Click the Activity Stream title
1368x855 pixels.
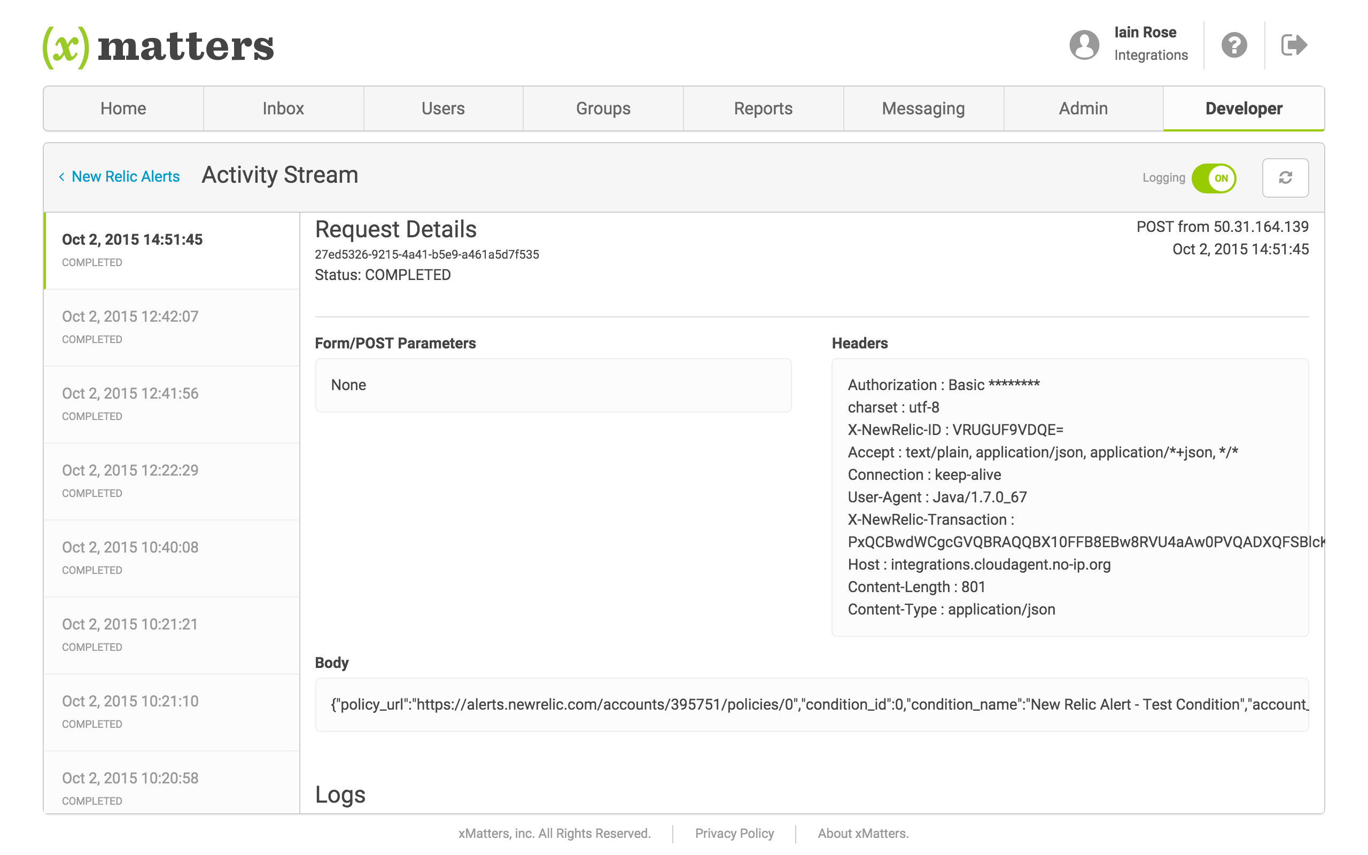(280, 175)
